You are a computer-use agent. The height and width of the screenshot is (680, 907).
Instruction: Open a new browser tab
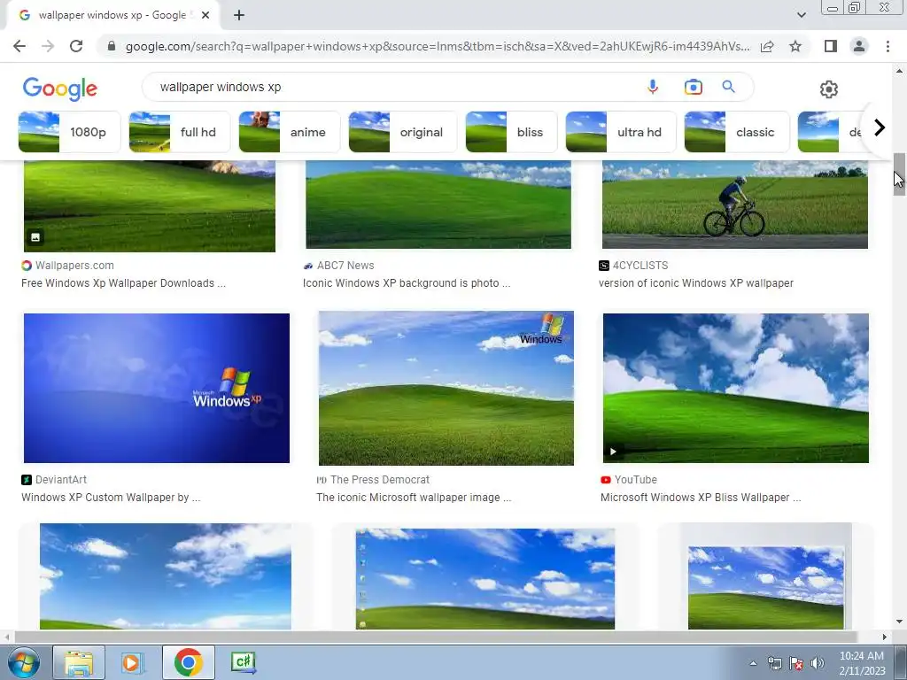239,16
